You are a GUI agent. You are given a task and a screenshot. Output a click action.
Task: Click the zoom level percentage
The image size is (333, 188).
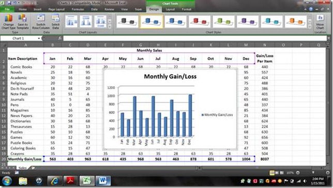coord(290,172)
